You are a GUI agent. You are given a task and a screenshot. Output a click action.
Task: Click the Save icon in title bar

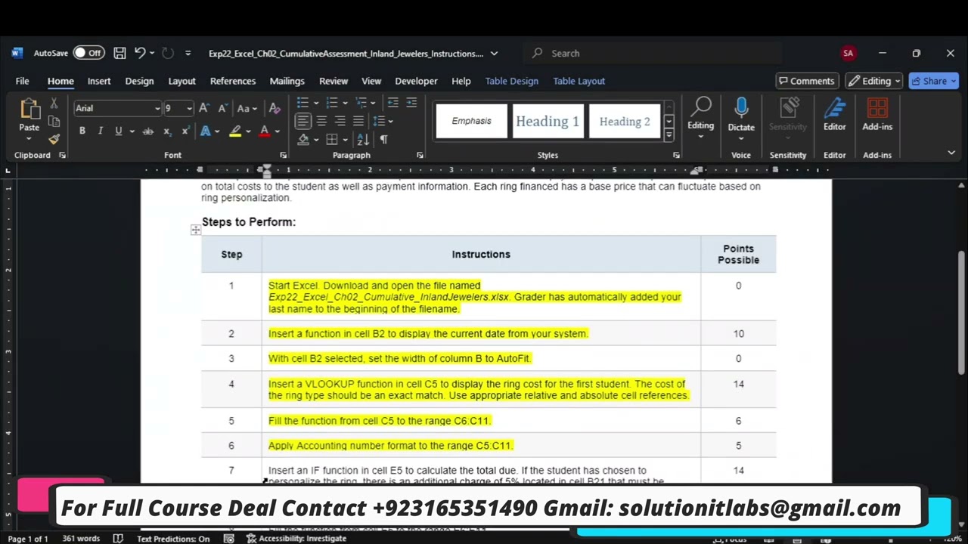[119, 53]
